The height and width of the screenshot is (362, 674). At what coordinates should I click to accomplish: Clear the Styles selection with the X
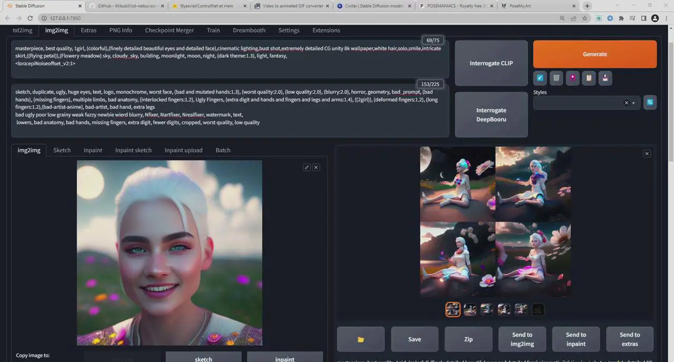pos(626,103)
